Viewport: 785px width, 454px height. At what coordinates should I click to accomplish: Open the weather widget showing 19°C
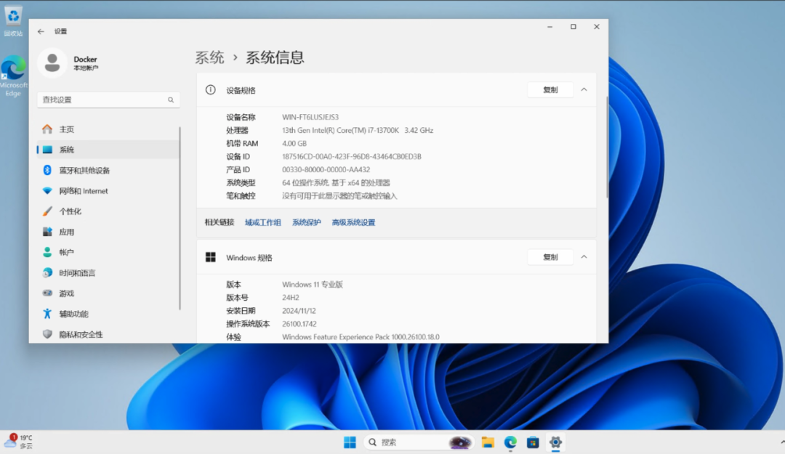click(x=19, y=442)
